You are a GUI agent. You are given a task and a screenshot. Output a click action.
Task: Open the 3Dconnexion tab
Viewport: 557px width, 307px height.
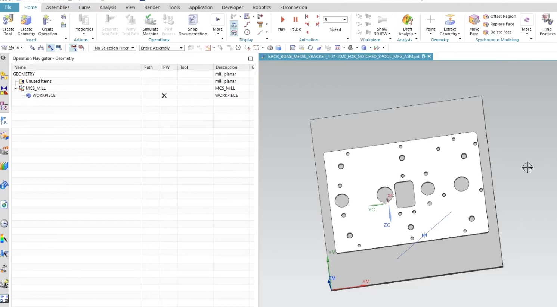[294, 7]
